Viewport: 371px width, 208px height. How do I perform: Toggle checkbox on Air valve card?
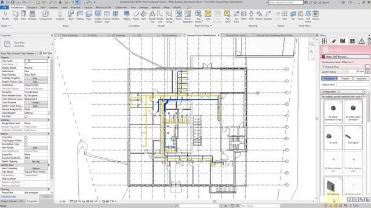point(340,128)
